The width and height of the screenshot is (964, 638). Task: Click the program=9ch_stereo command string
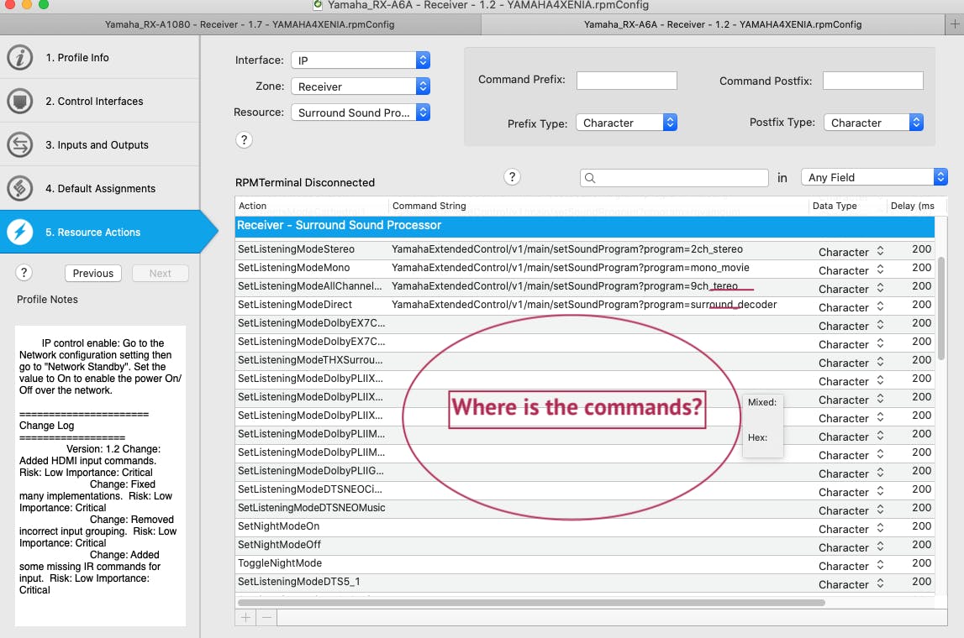[x=565, y=286]
